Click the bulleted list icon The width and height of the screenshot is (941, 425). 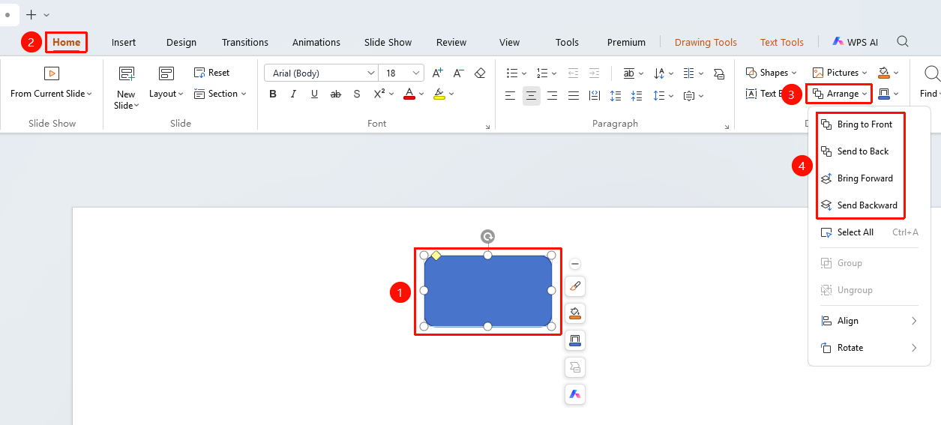[x=512, y=73]
